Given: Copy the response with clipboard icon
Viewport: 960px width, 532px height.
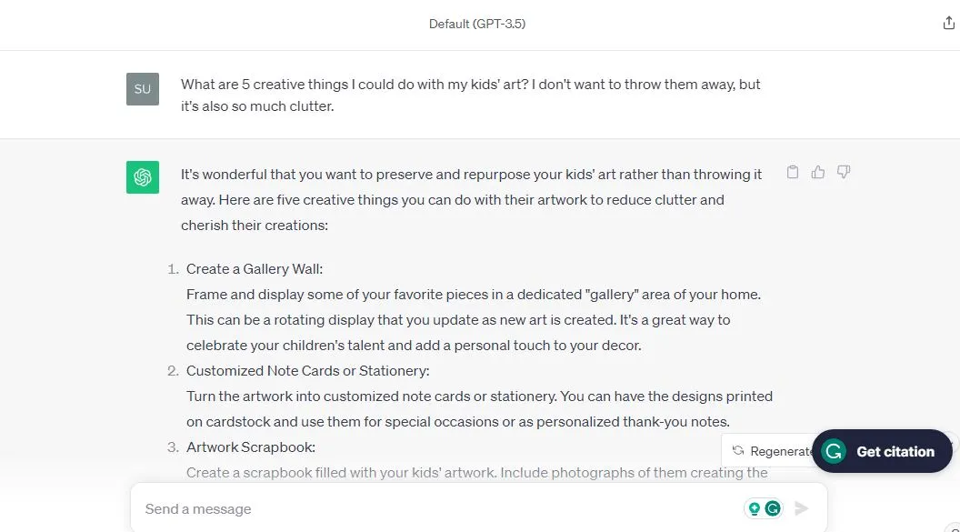Looking at the screenshot, I should pyautogui.click(x=792, y=172).
